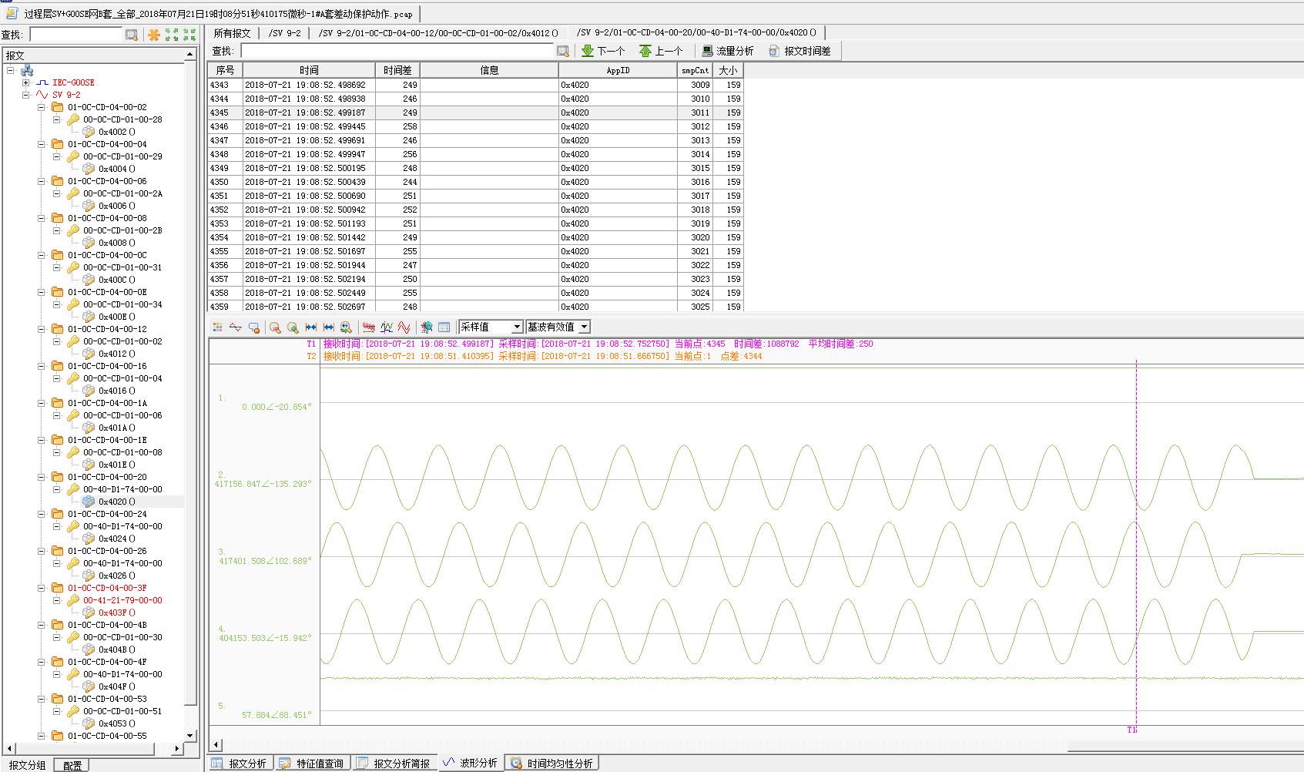The height and width of the screenshot is (772, 1304).
Task: Click the waveform horizontal scrollbar left arrow
Action: tap(216, 744)
